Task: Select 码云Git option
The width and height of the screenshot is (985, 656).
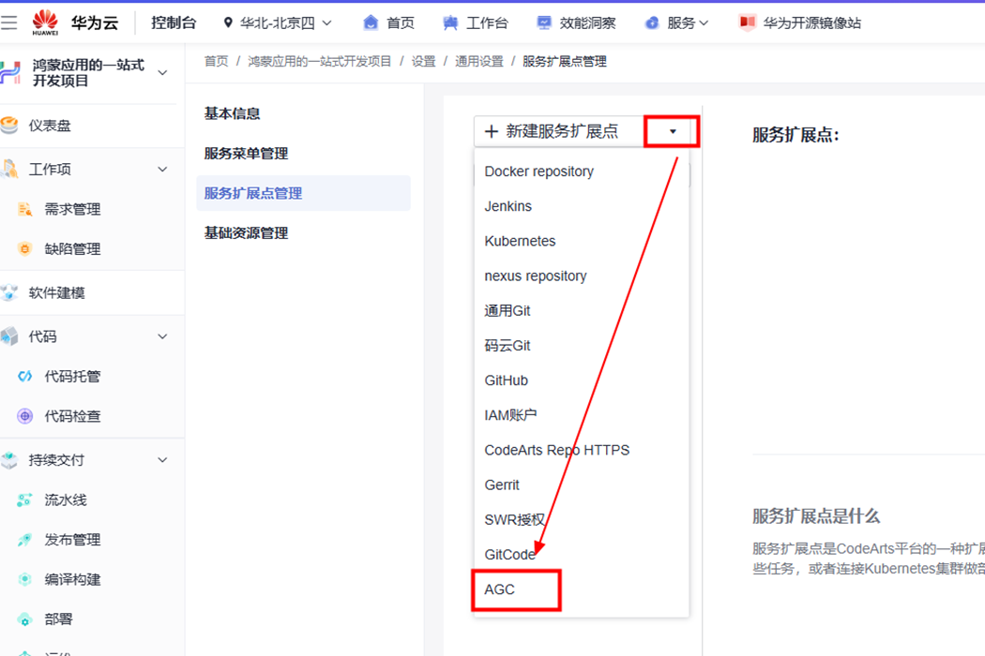Action: click(581, 346)
